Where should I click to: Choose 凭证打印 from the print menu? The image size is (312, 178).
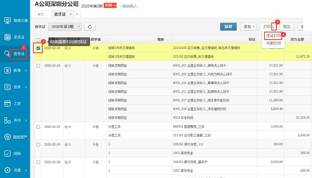[273, 36]
